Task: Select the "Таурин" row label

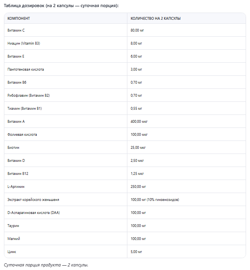Action: tap(13, 226)
